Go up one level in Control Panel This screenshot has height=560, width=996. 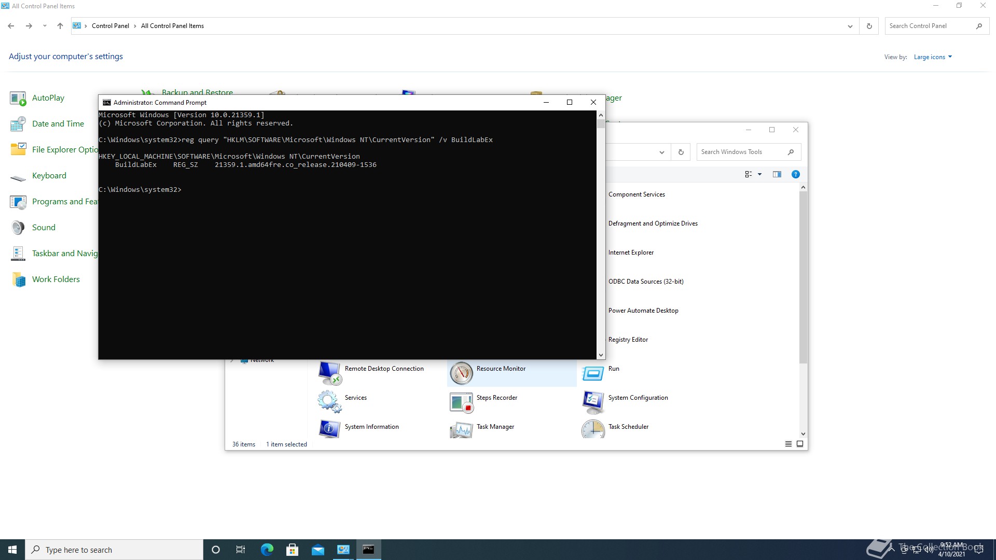click(x=60, y=26)
